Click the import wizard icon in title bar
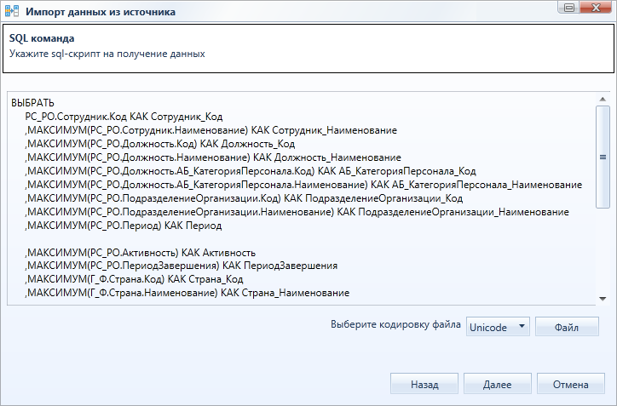Viewport: 617px width, 406px height. (12, 11)
